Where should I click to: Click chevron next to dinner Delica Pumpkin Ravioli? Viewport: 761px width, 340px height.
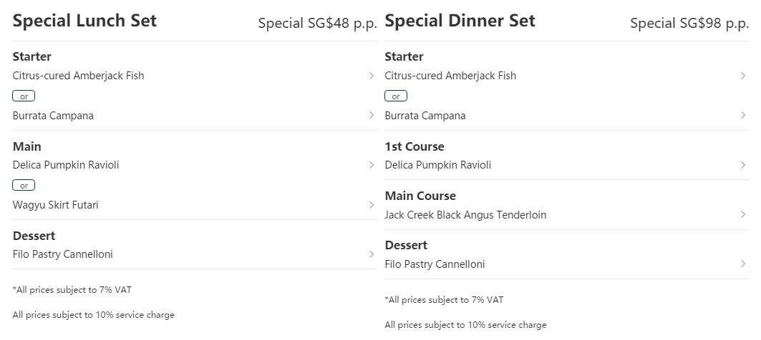tap(744, 165)
